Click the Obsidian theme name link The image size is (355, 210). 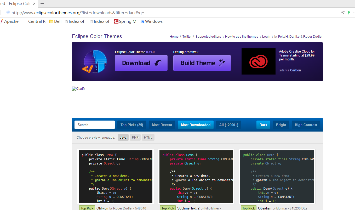[x=265, y=208]
